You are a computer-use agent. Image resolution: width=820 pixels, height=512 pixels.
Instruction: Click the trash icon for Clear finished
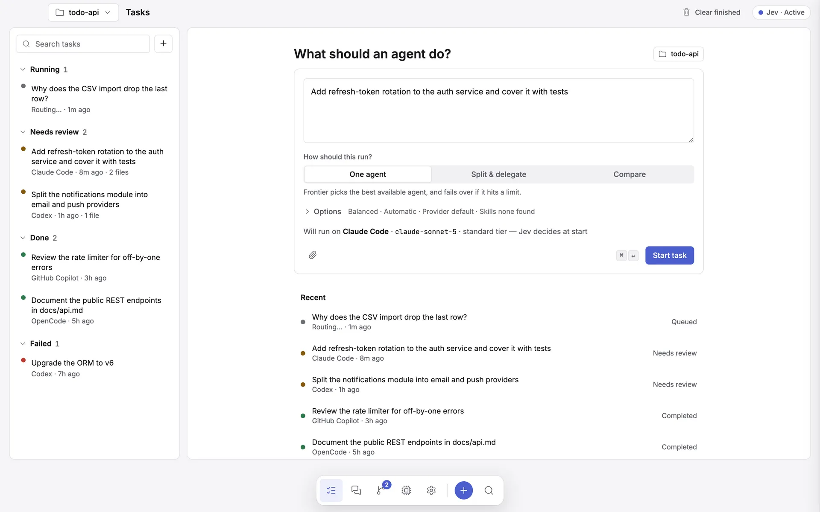686,12
